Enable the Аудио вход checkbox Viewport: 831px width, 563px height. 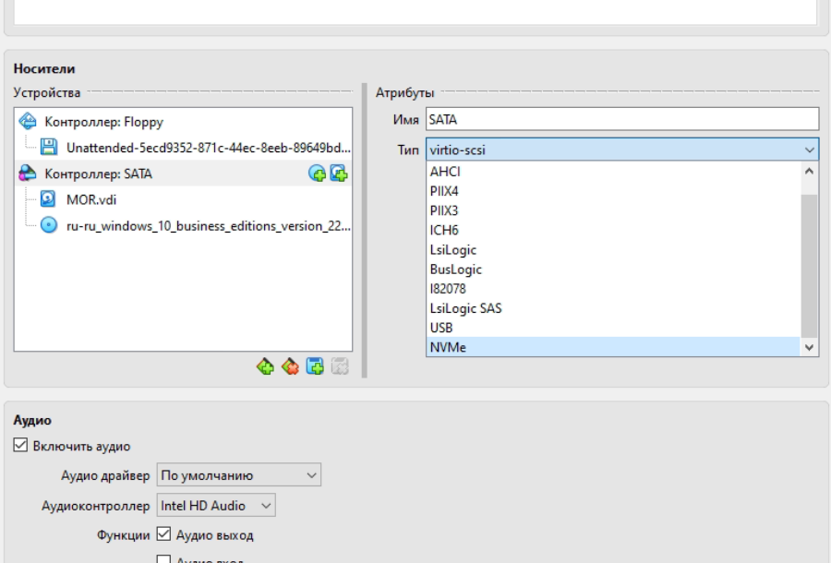pos(164,559)
